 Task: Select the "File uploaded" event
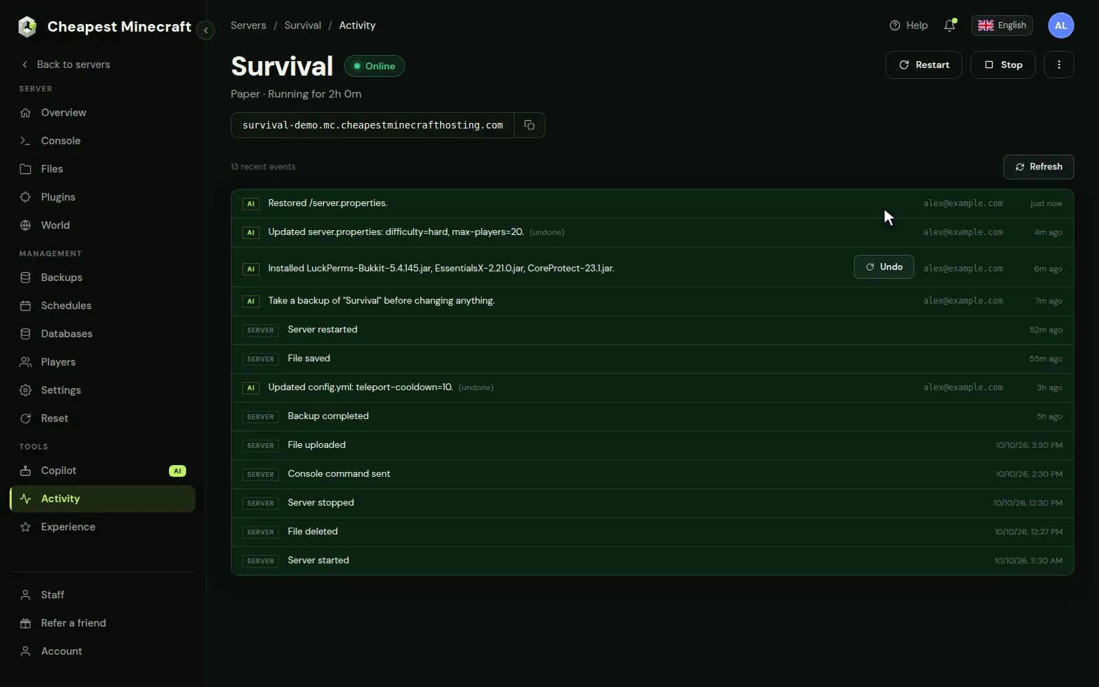pos(653,446)
